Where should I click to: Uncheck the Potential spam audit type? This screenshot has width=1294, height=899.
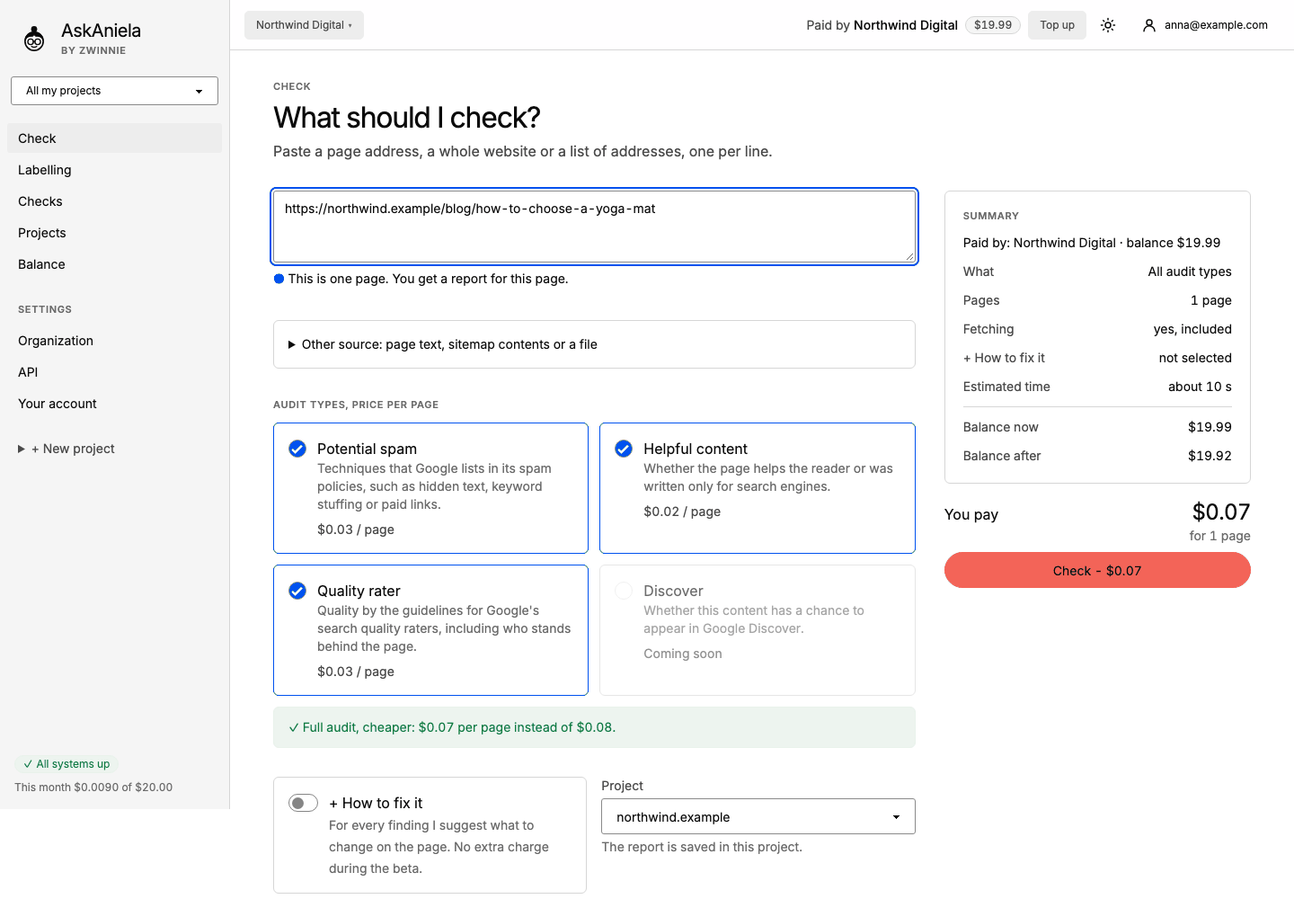pos(297,449)
